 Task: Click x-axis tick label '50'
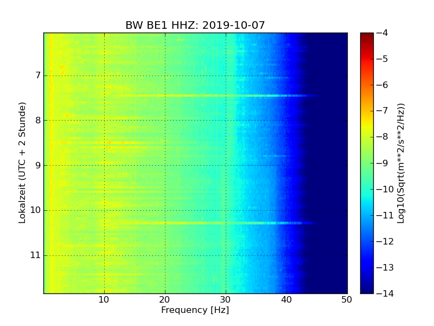coord(347,300)
